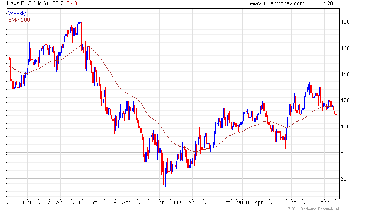The image size is (371, 212).
Task: Click the red change value -0.40
Action: coord(71,3)
